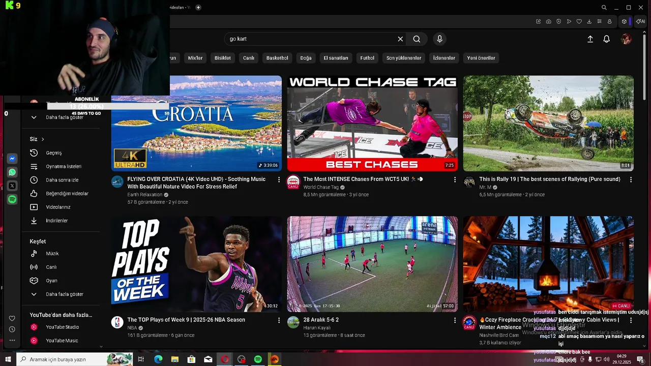
Task: Select the "Yeni öneriler" filter chip
Action: (x=481, y=58)
